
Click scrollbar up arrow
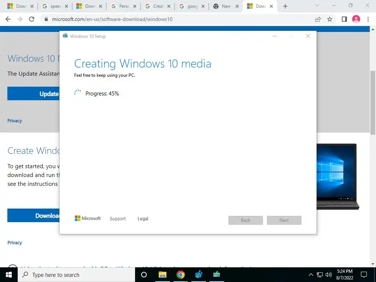coord(373,29)
